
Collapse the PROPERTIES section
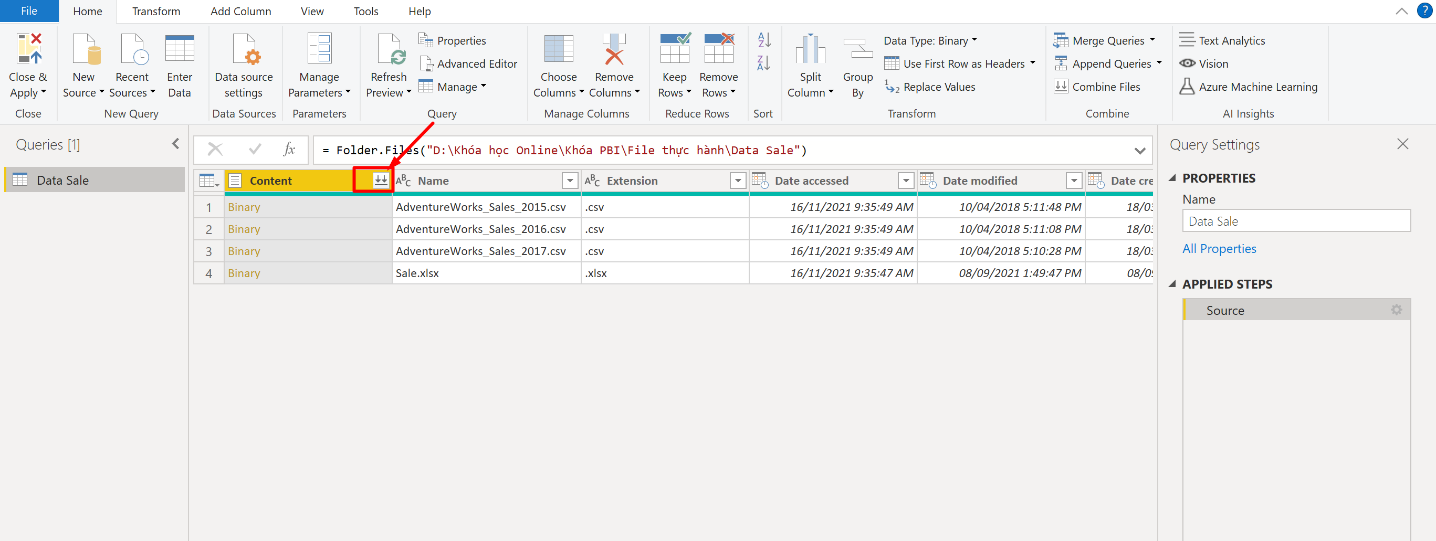[1172, 178]
